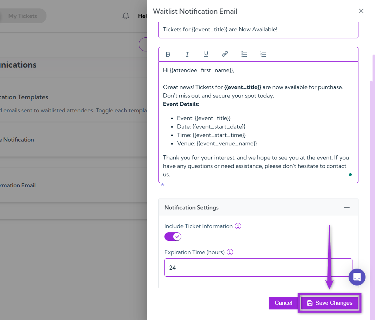Show the Expiration Time tooltip
This screenshot has height=320, width=375.
230,252
